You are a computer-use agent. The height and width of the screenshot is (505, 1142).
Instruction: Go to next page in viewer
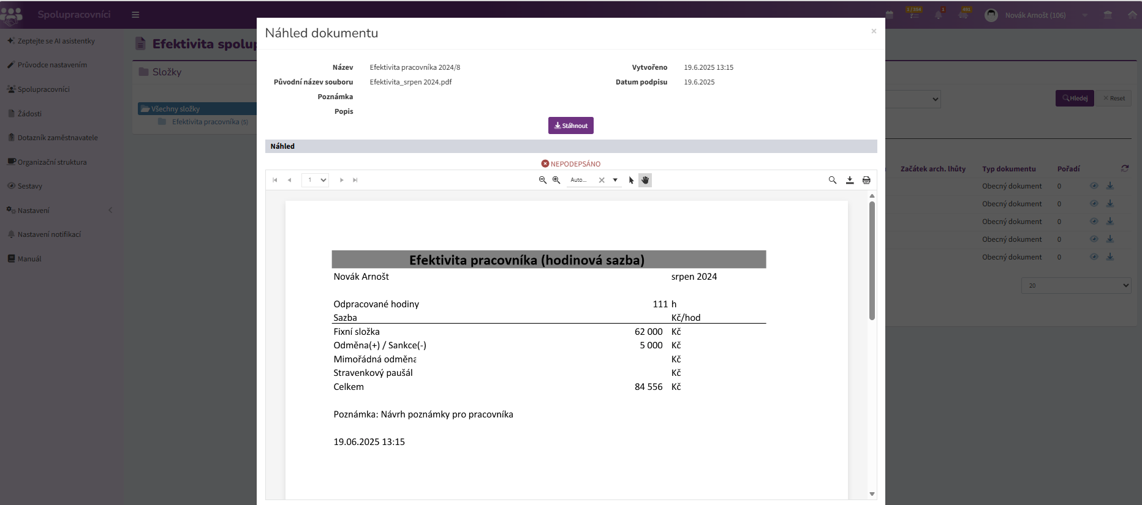coord(341,180)
